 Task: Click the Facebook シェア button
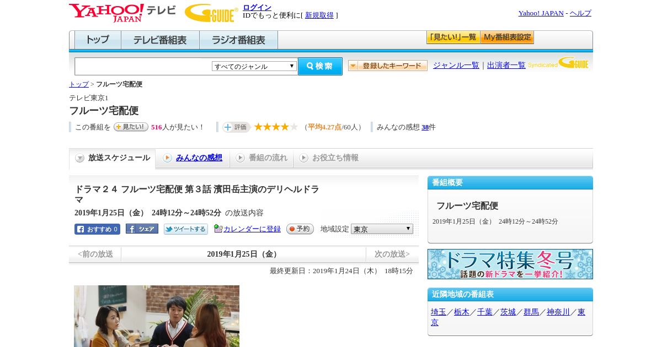click(x=142, y=229)
